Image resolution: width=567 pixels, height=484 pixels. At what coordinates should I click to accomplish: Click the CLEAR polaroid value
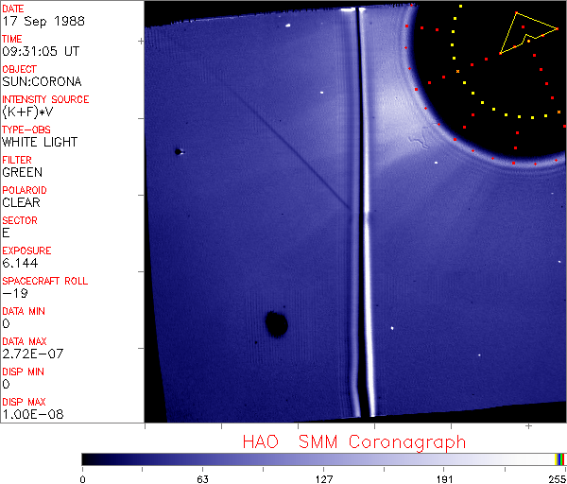[x=23, y=202]
